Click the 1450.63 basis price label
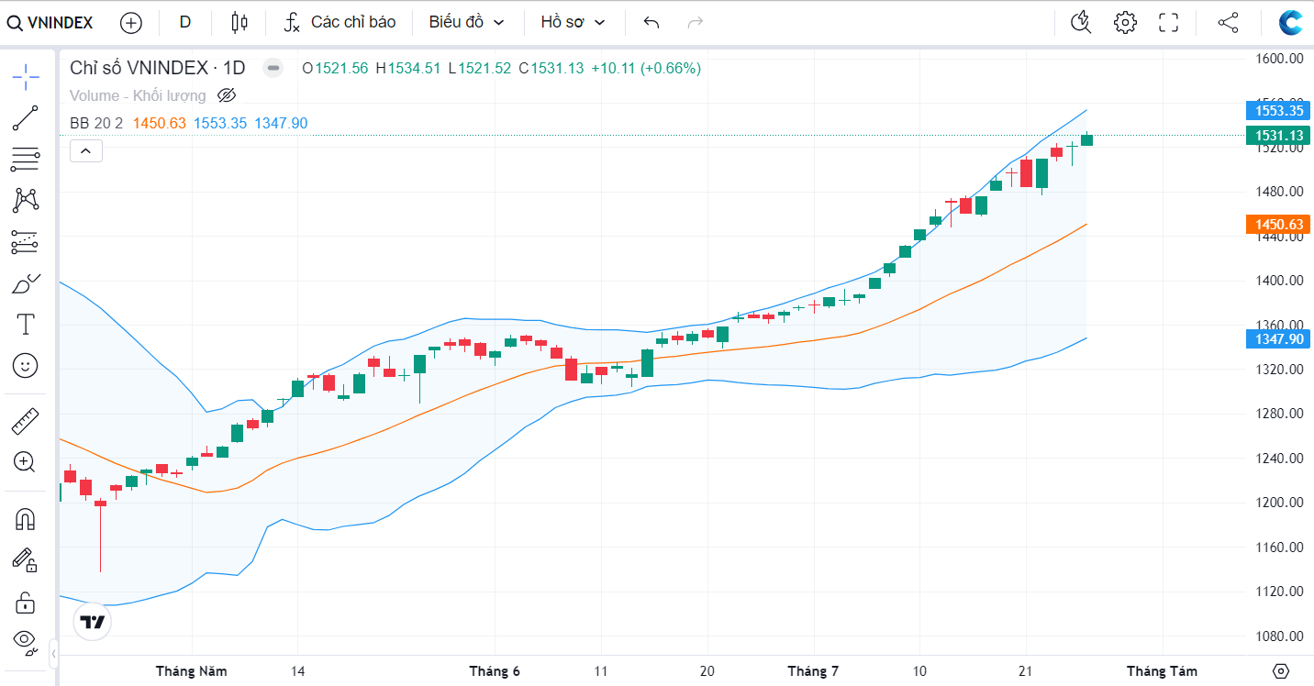The image size is (1314, 686). 1278,224
